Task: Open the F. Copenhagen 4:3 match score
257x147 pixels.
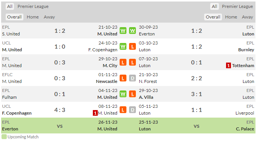Action: click(60, 110)
